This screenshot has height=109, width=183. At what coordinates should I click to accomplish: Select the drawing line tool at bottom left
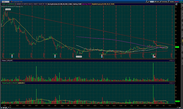coord(8,108)
